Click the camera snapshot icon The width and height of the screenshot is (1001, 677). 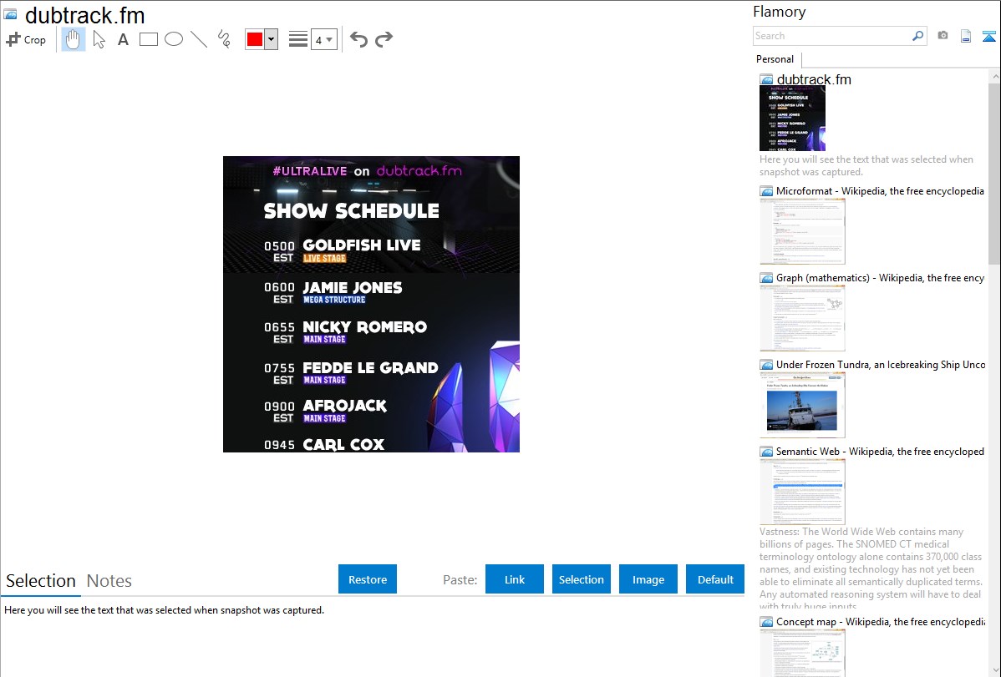tap(943, 36)
